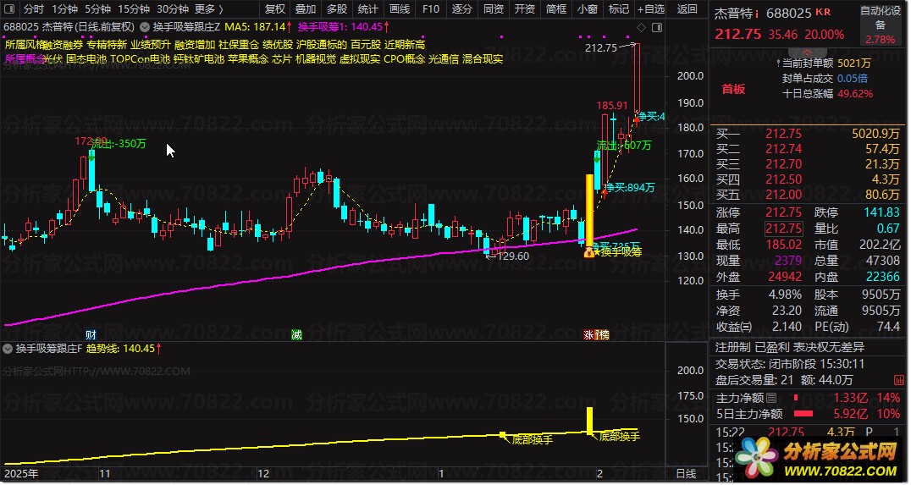Activate the 画线 drawing tools
Screen dimensions: 911x485
400,8
